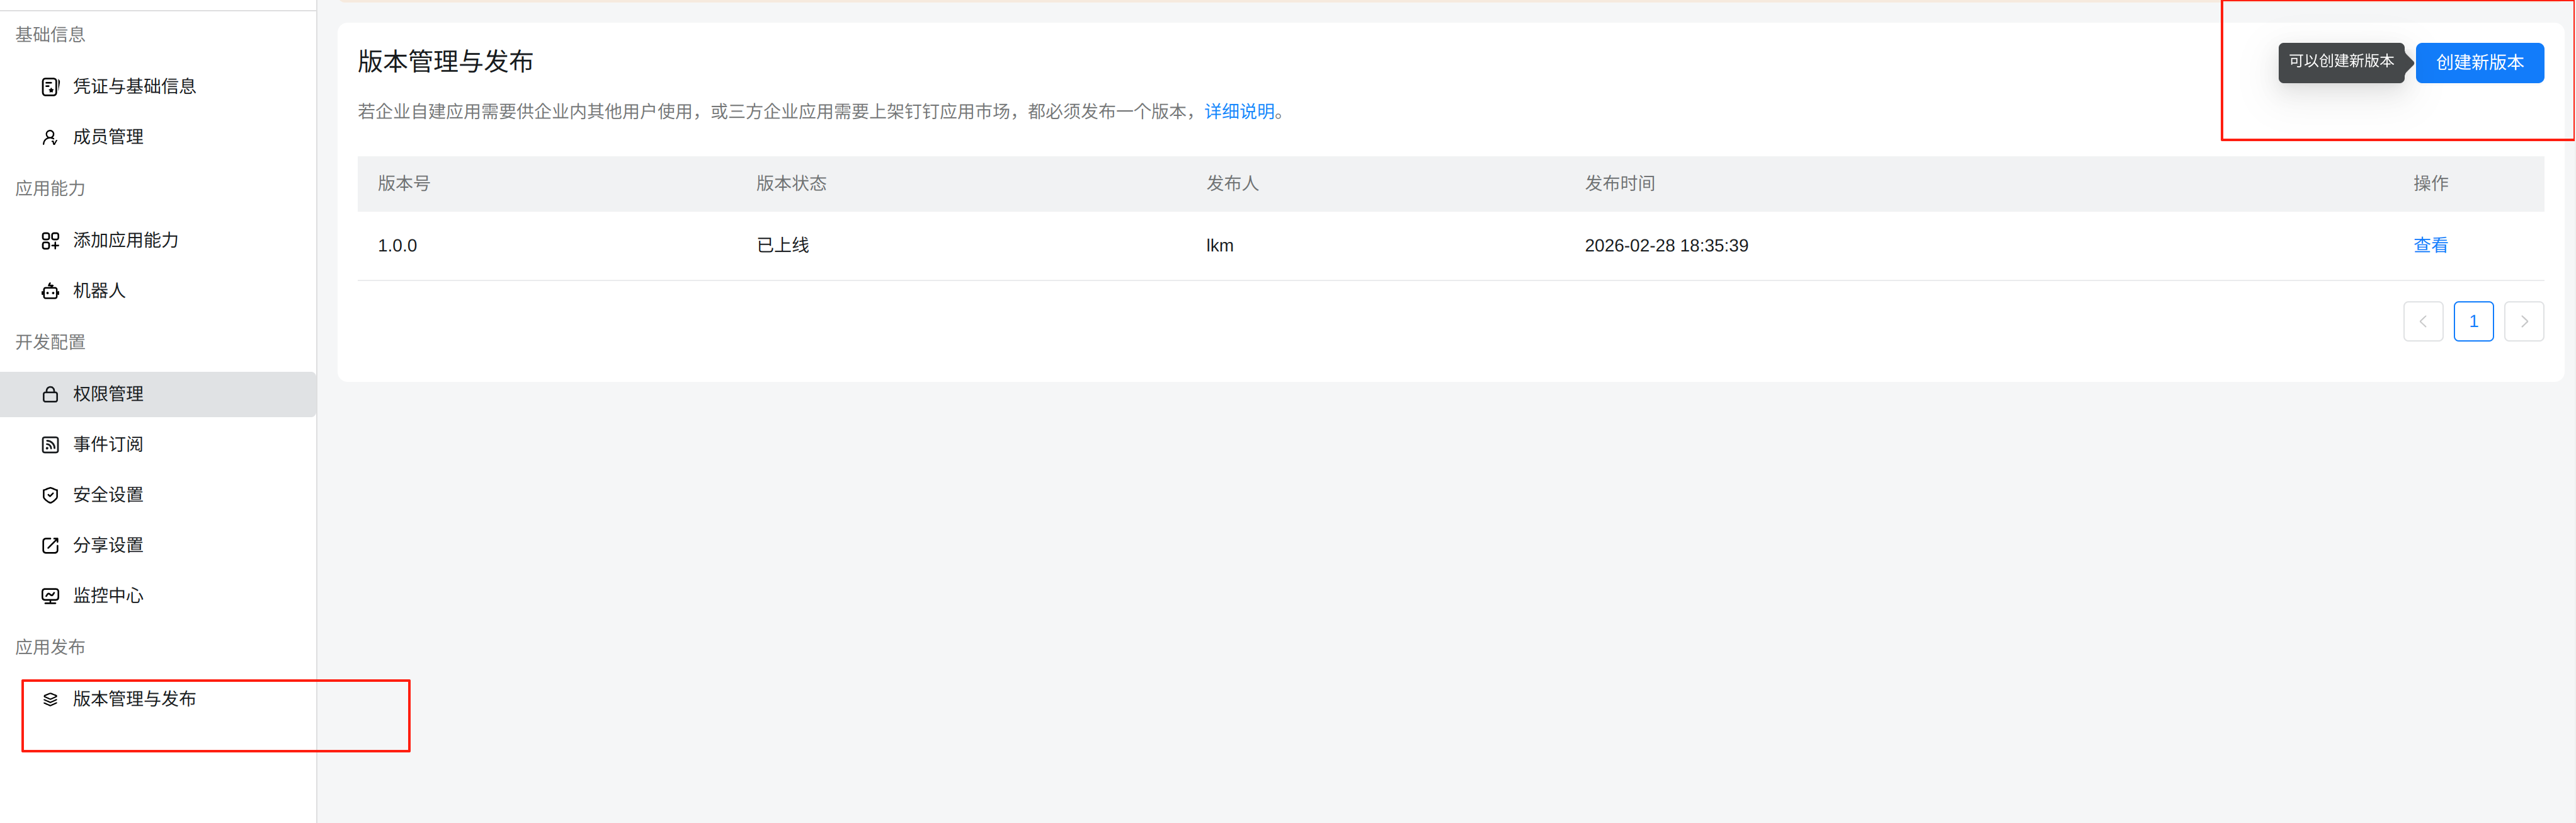Click the 分享设置 share icon
The width and height of the screenshot is (2576, 823).
(50, 545)
